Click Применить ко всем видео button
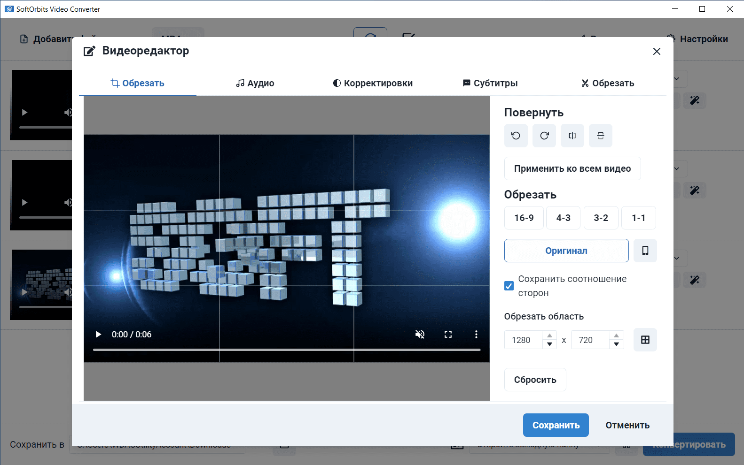This screenshot has width=744, height=465. (x=572, y=168)
